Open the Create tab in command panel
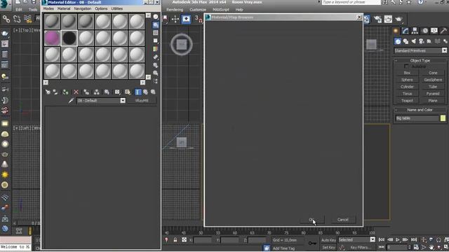This screenshot has width=449, height=252. click(396, 31)
